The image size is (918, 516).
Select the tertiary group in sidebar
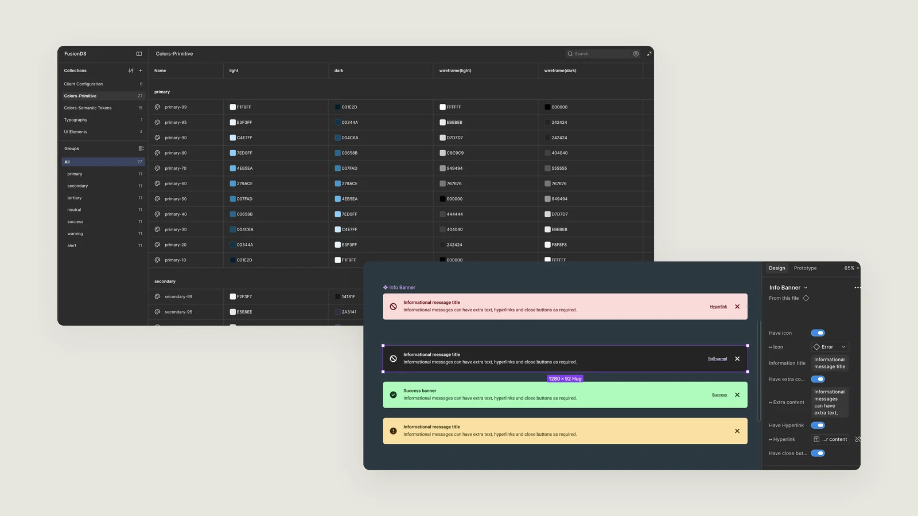click(103, 198)
